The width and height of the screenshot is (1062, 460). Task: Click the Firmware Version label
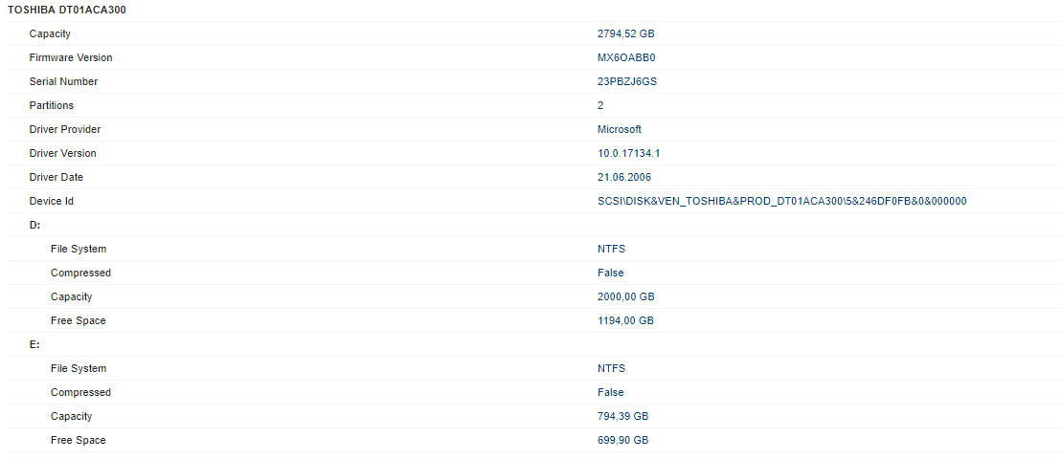point(71,57)
